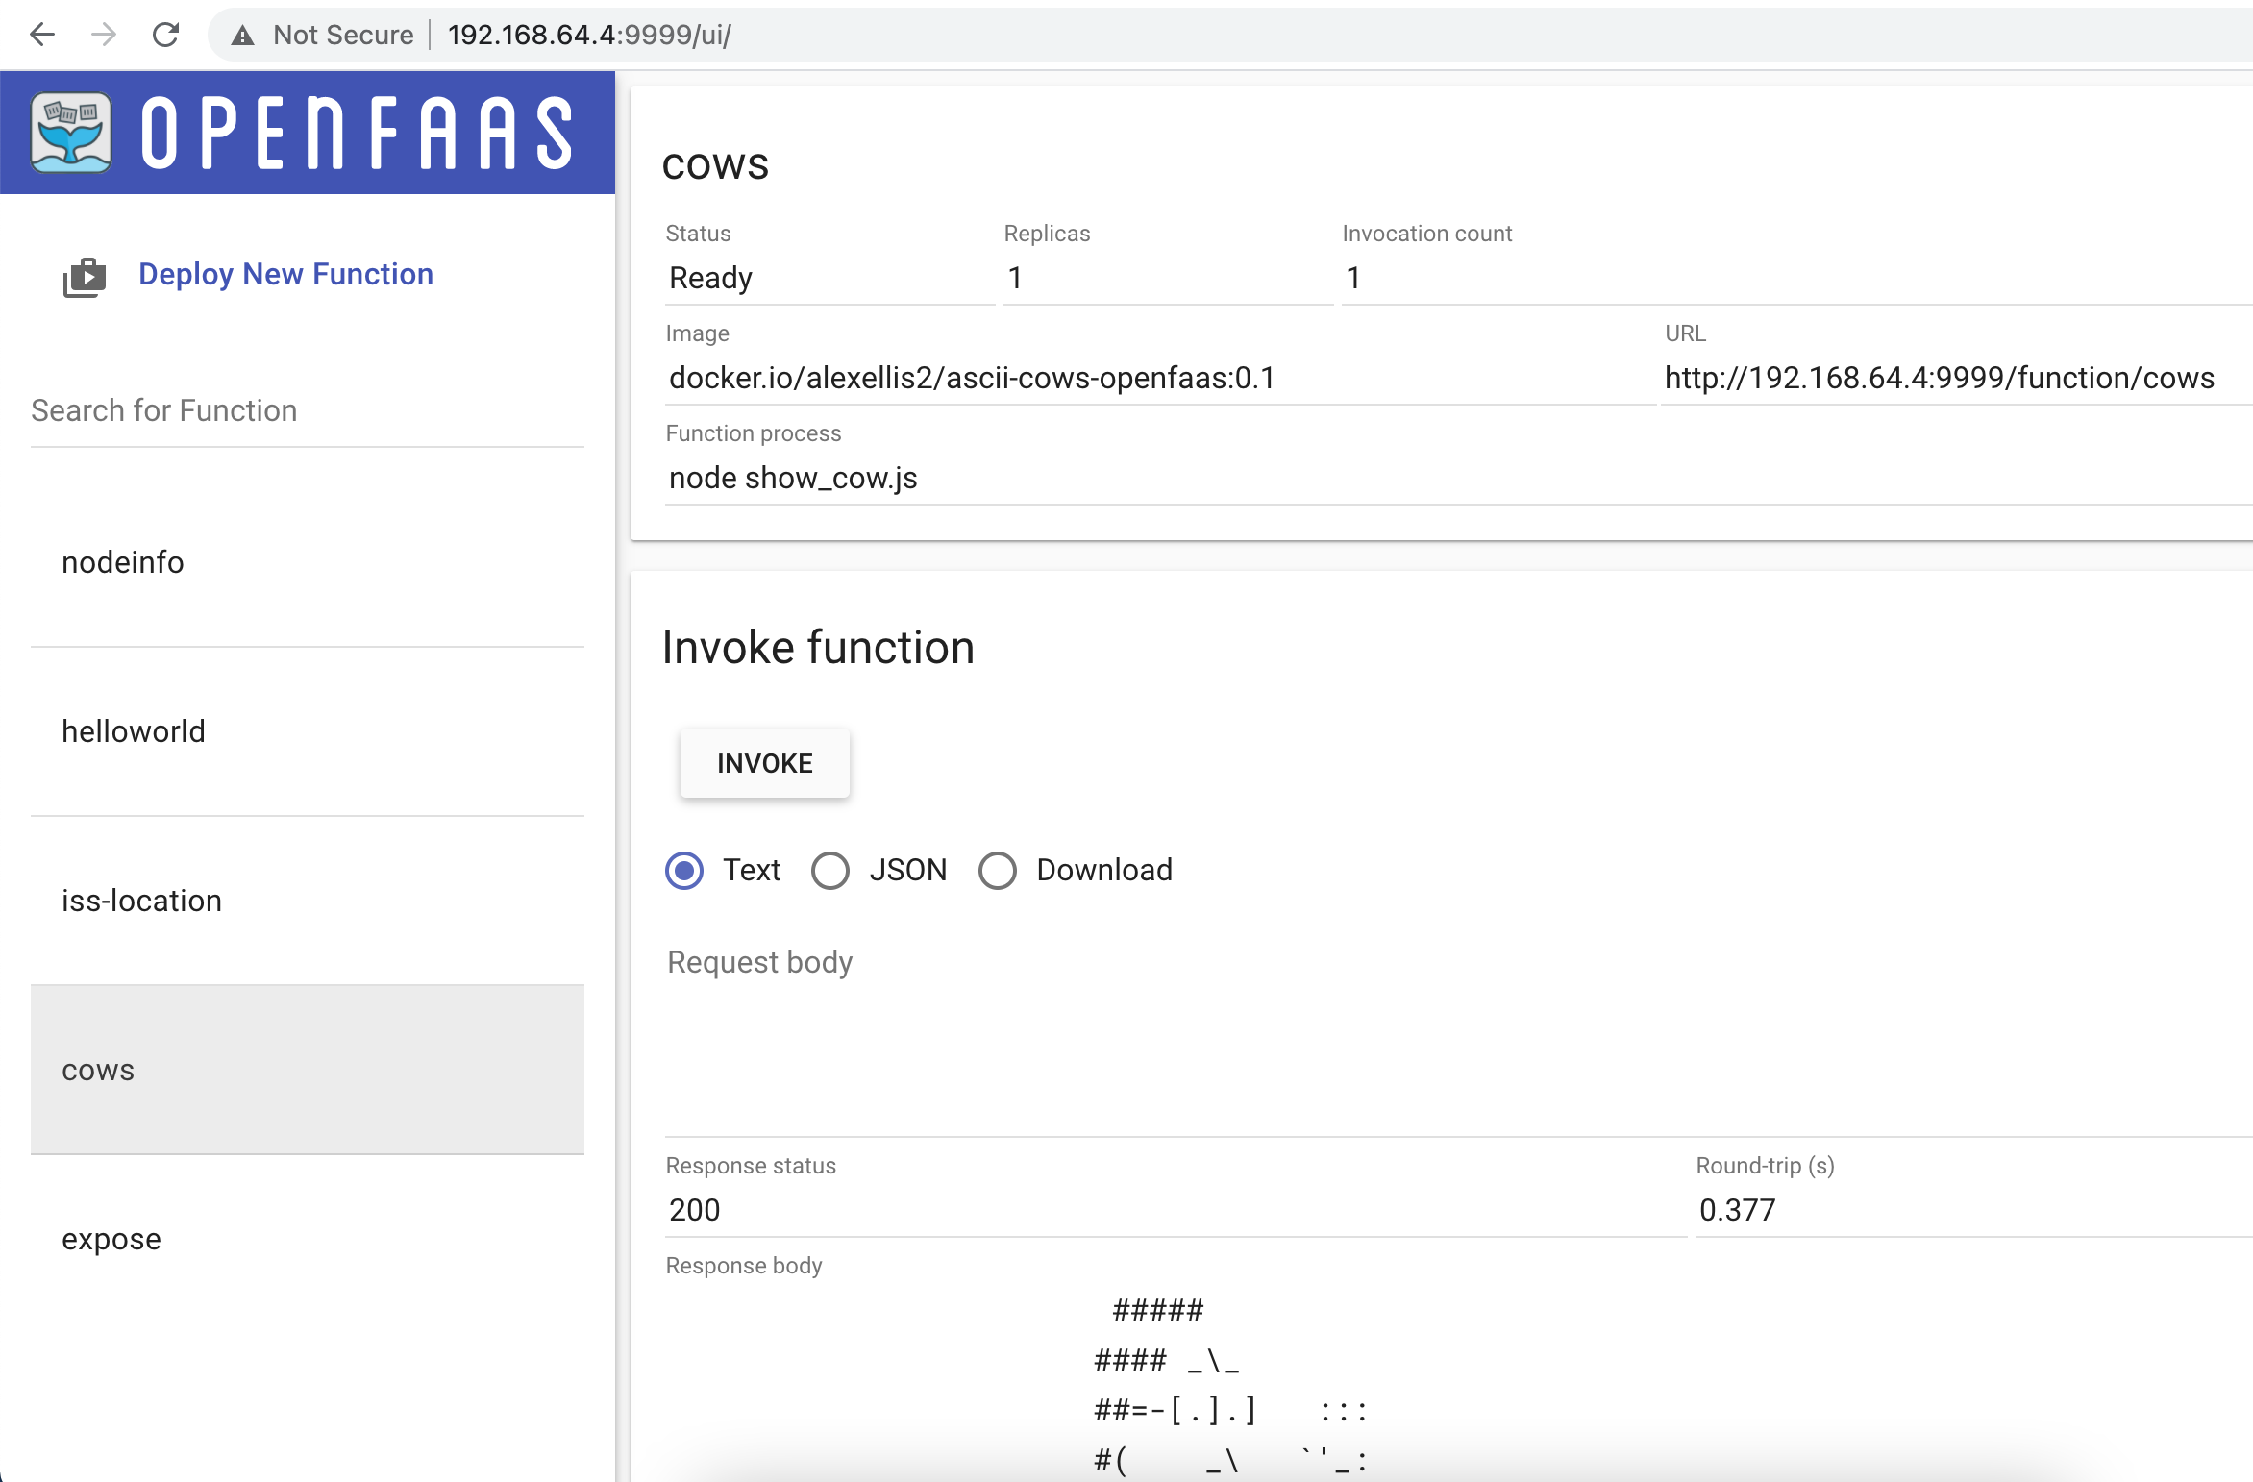
Task: Select the Text response format radio
Action: (684, 871)
